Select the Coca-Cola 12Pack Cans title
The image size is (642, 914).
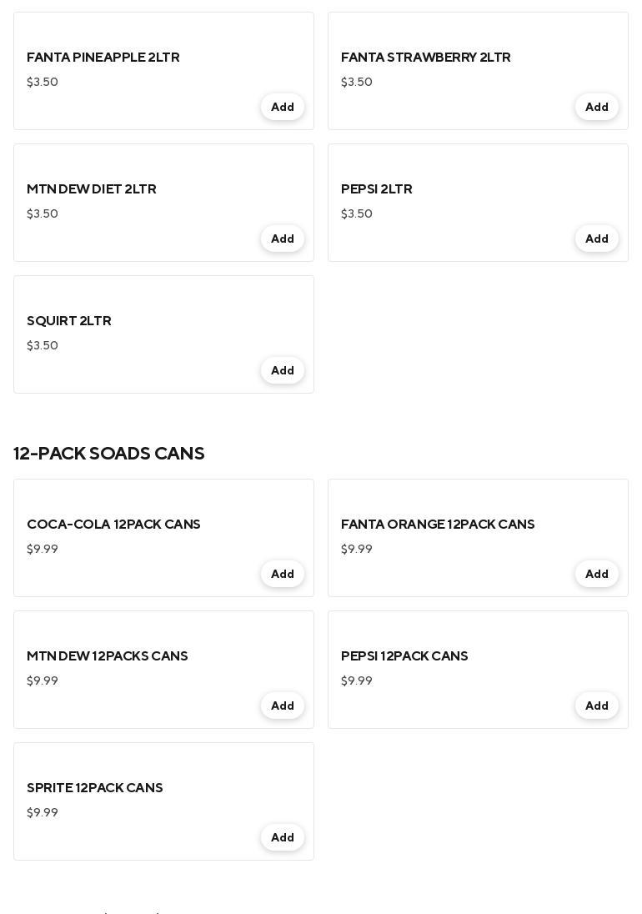113,525
